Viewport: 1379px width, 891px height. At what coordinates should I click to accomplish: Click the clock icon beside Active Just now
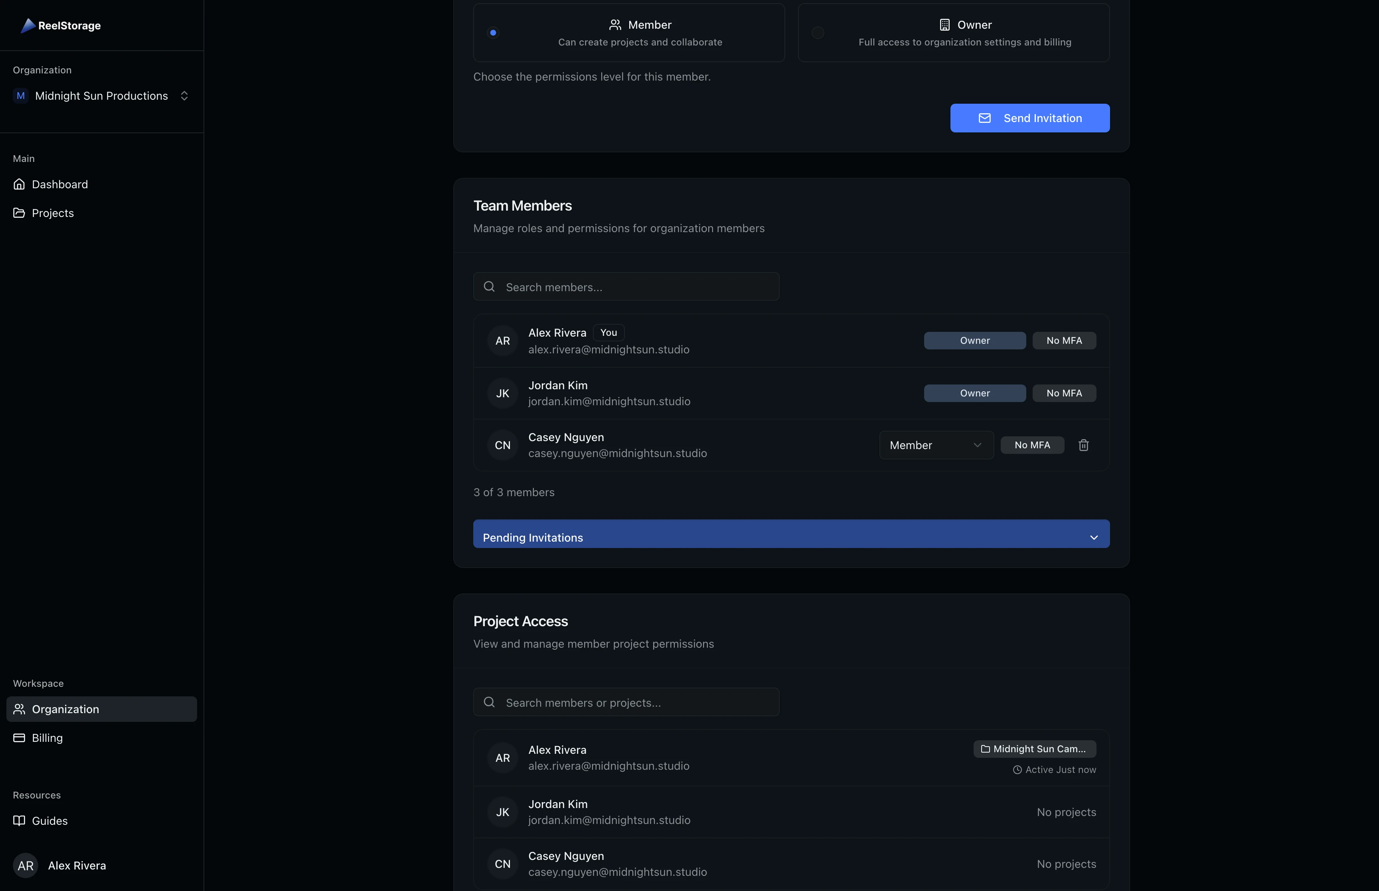tap(1018, 770)
